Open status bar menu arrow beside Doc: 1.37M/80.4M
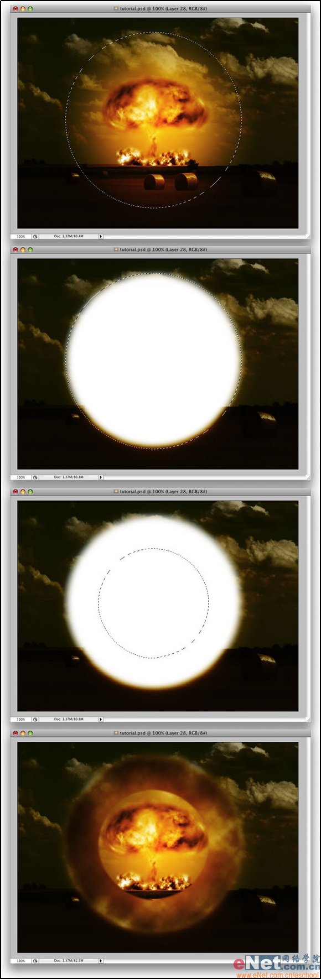The height and width of the screenshot is (979, 321). [x=101, y=236]
